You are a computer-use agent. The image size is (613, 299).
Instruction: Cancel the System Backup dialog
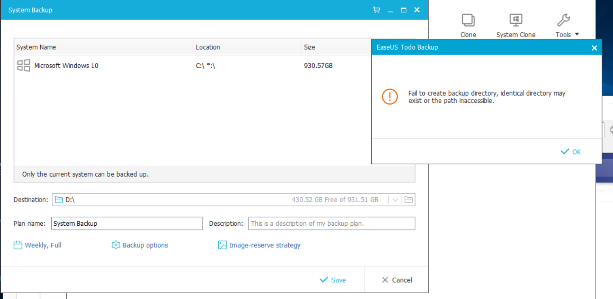click(397, 280)
